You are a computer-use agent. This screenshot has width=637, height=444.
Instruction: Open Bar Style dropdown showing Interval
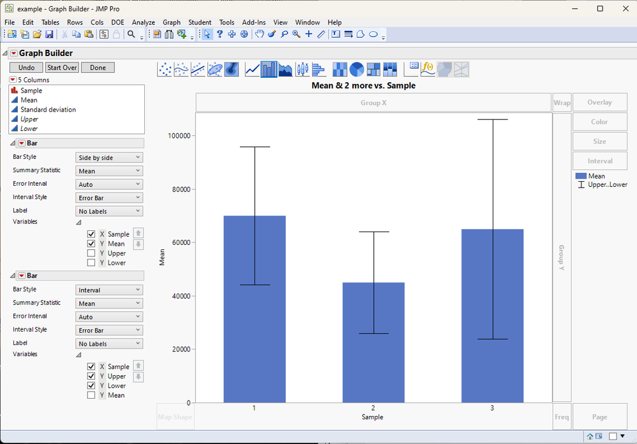click(x=109, y=290)
